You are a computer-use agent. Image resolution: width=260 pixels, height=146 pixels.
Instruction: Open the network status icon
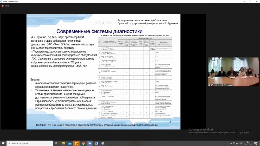[234, 143]
